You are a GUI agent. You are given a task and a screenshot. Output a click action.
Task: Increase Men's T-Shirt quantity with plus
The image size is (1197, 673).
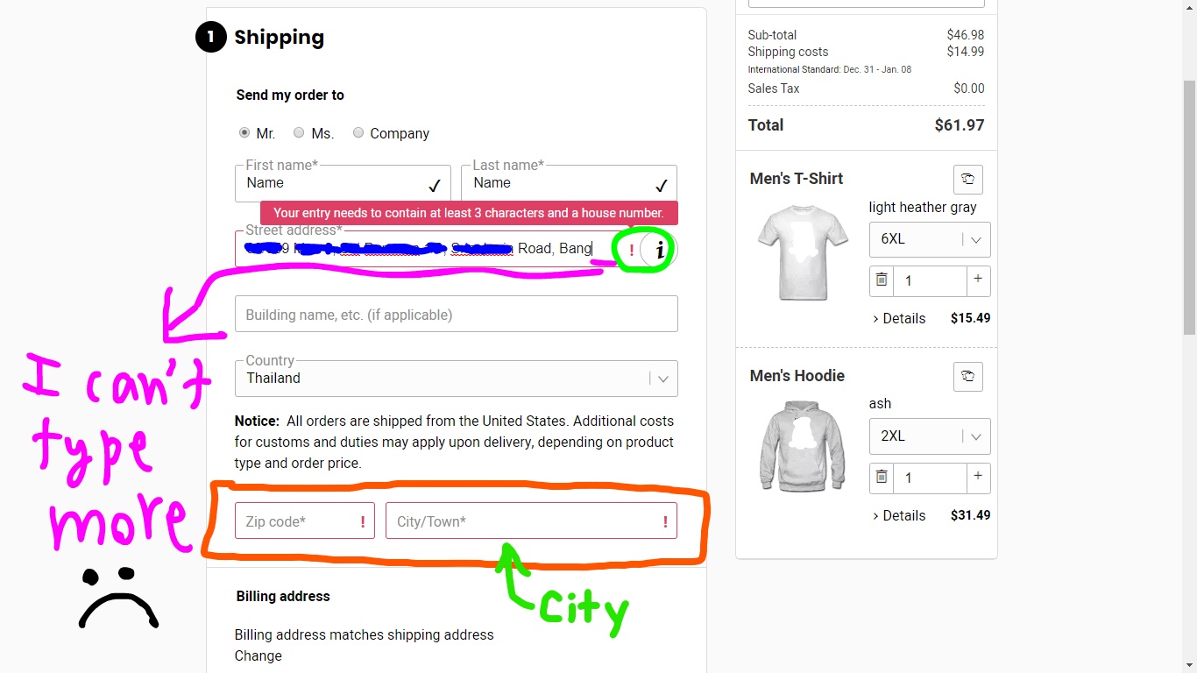click(x=978, y=280)
